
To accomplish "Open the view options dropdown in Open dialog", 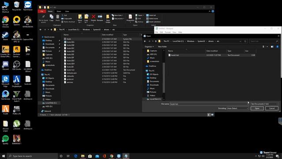I will pyautogui.click(x=267, y=47).
